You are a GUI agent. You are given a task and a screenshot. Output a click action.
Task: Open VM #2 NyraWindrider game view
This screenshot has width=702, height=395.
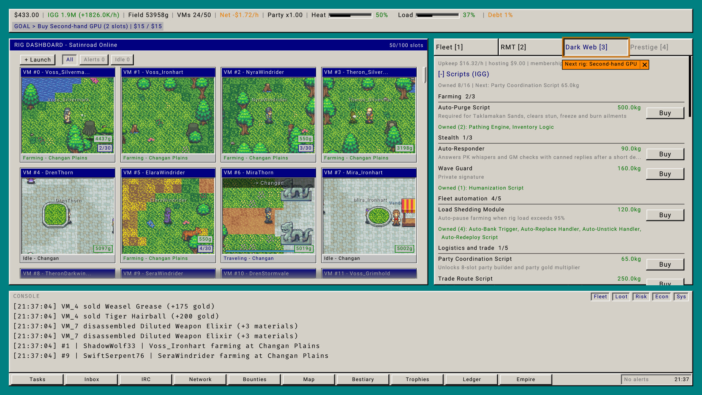tap(268, 115)
